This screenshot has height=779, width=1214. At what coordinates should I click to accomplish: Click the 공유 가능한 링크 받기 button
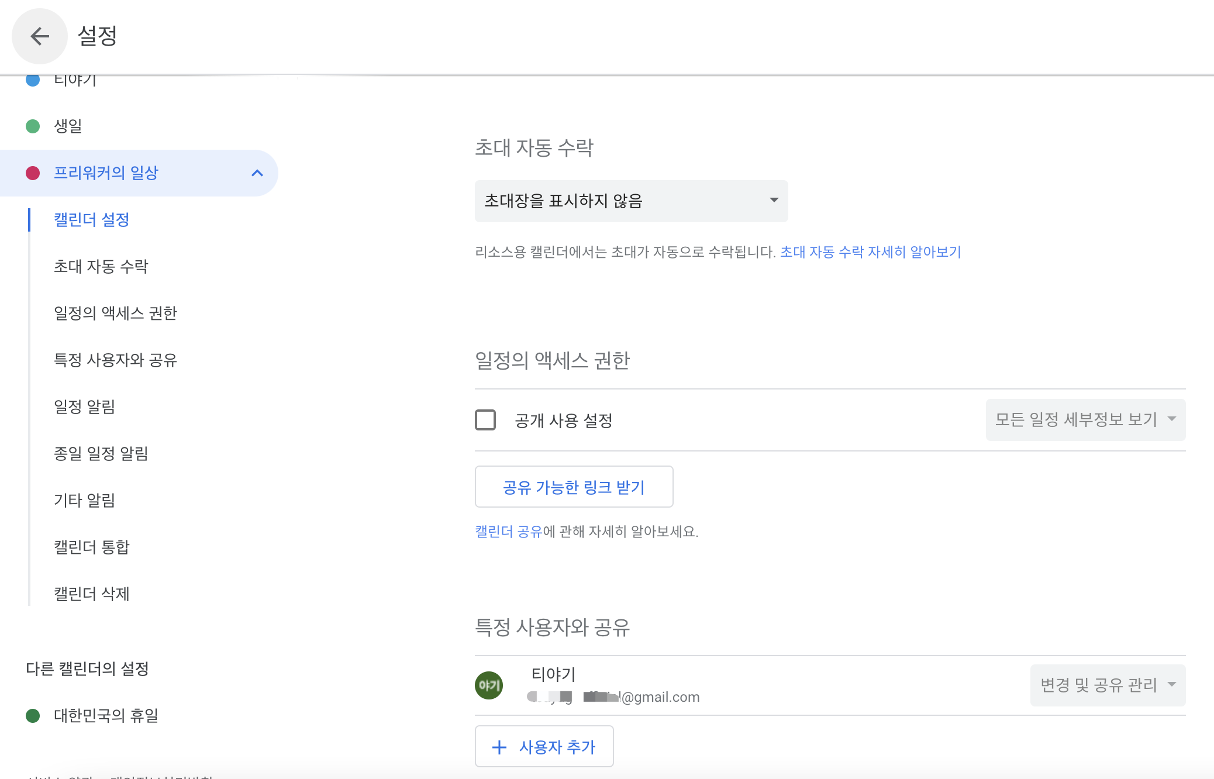pos(574,487)
